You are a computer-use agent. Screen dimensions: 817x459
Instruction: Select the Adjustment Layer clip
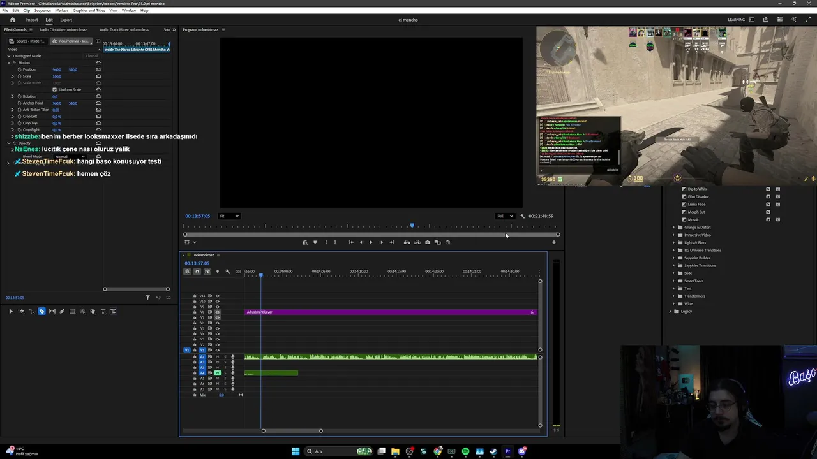(x=391, y=312)
